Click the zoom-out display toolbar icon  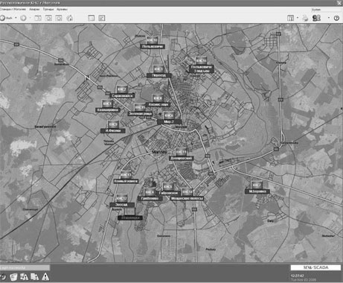pyautogui.click(x=59, y=18)
